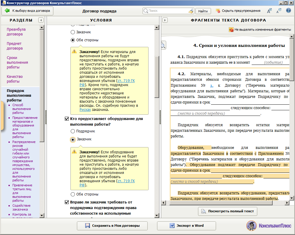The width and height of the screenshot is (295, 235).
Task: Click scroll-up arrow of conditions panel
Action: click(x=157, y=28)
